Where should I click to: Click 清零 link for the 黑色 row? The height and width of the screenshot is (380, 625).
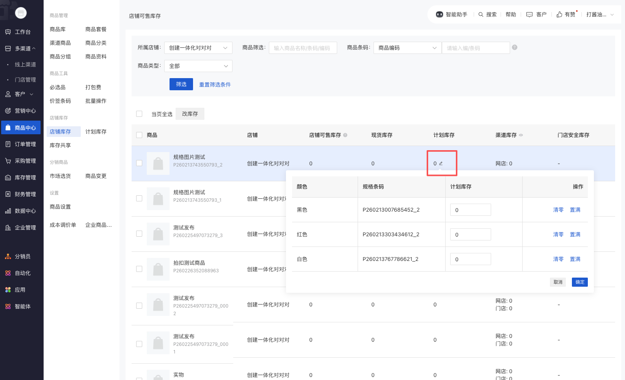[558, 210]
